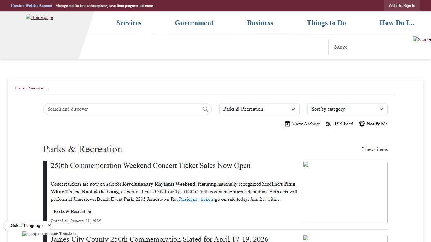This screenshot has width=431, height=242.
Task: Click the Website Sign In button
Action: 402,6
